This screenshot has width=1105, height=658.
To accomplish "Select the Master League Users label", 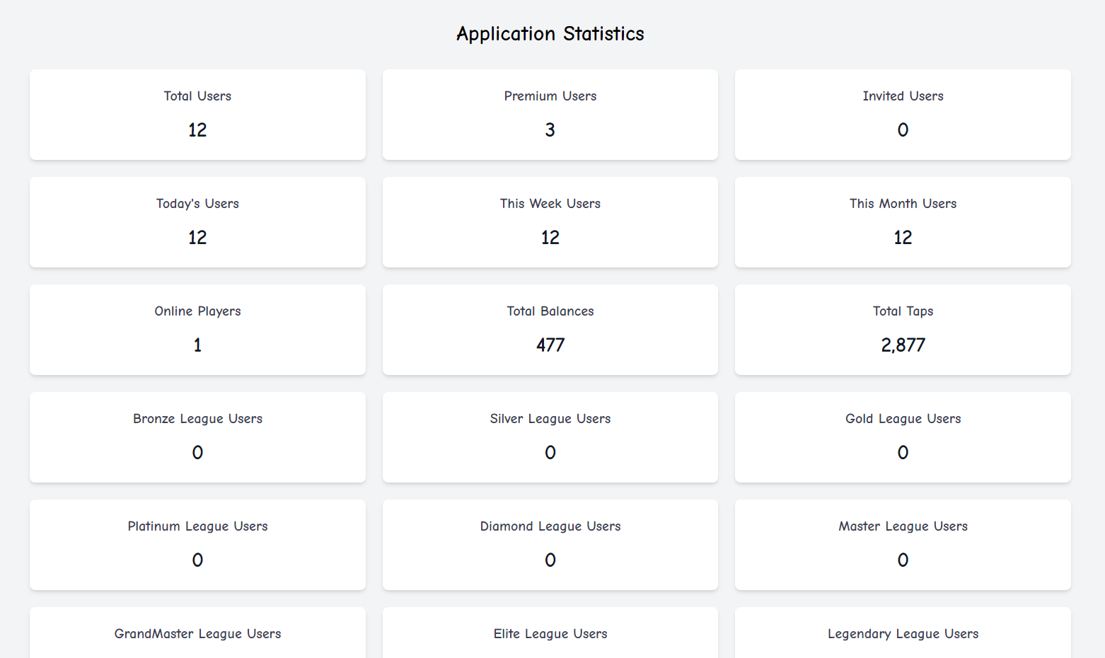I will click(x=903, y=526).
